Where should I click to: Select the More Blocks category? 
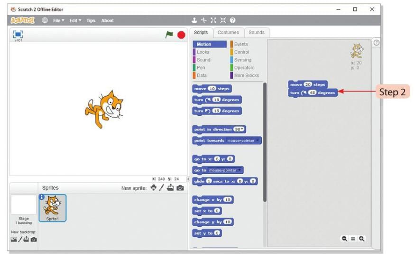click(x=247, y=75)
